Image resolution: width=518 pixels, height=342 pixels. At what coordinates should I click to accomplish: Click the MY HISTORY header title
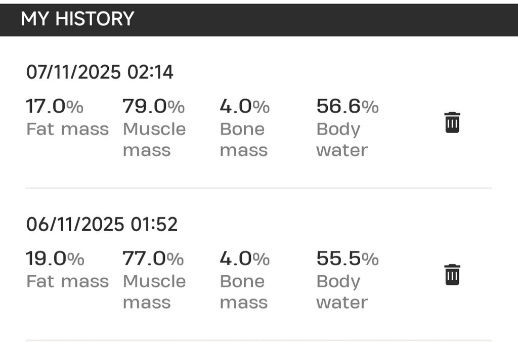(77, 19)
